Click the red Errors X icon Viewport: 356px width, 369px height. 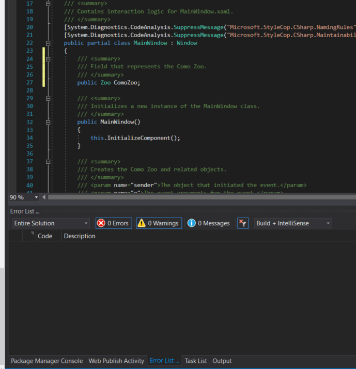101,223
